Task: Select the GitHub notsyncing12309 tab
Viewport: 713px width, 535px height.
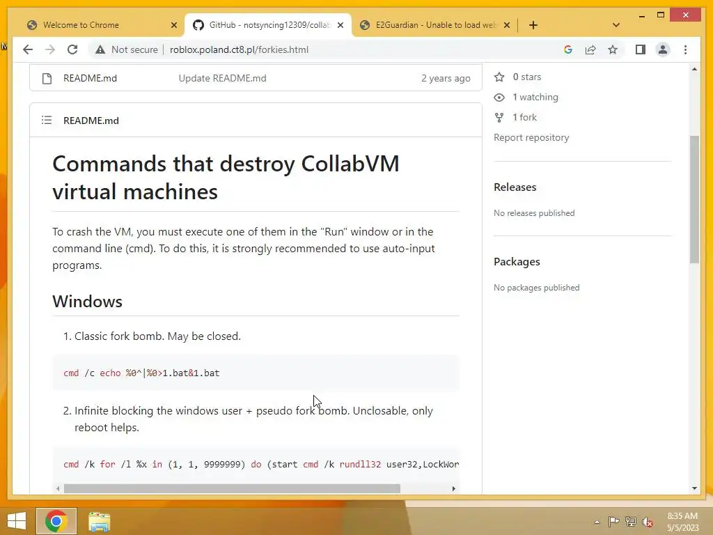Action: click(268, 25)
